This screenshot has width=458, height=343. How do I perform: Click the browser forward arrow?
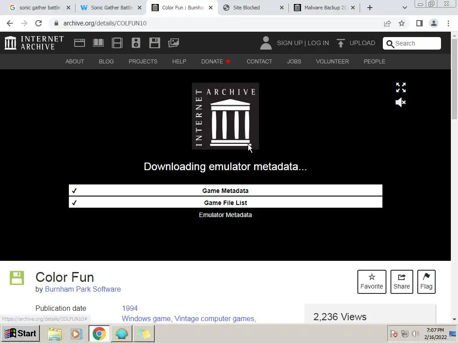click(24, 23)
